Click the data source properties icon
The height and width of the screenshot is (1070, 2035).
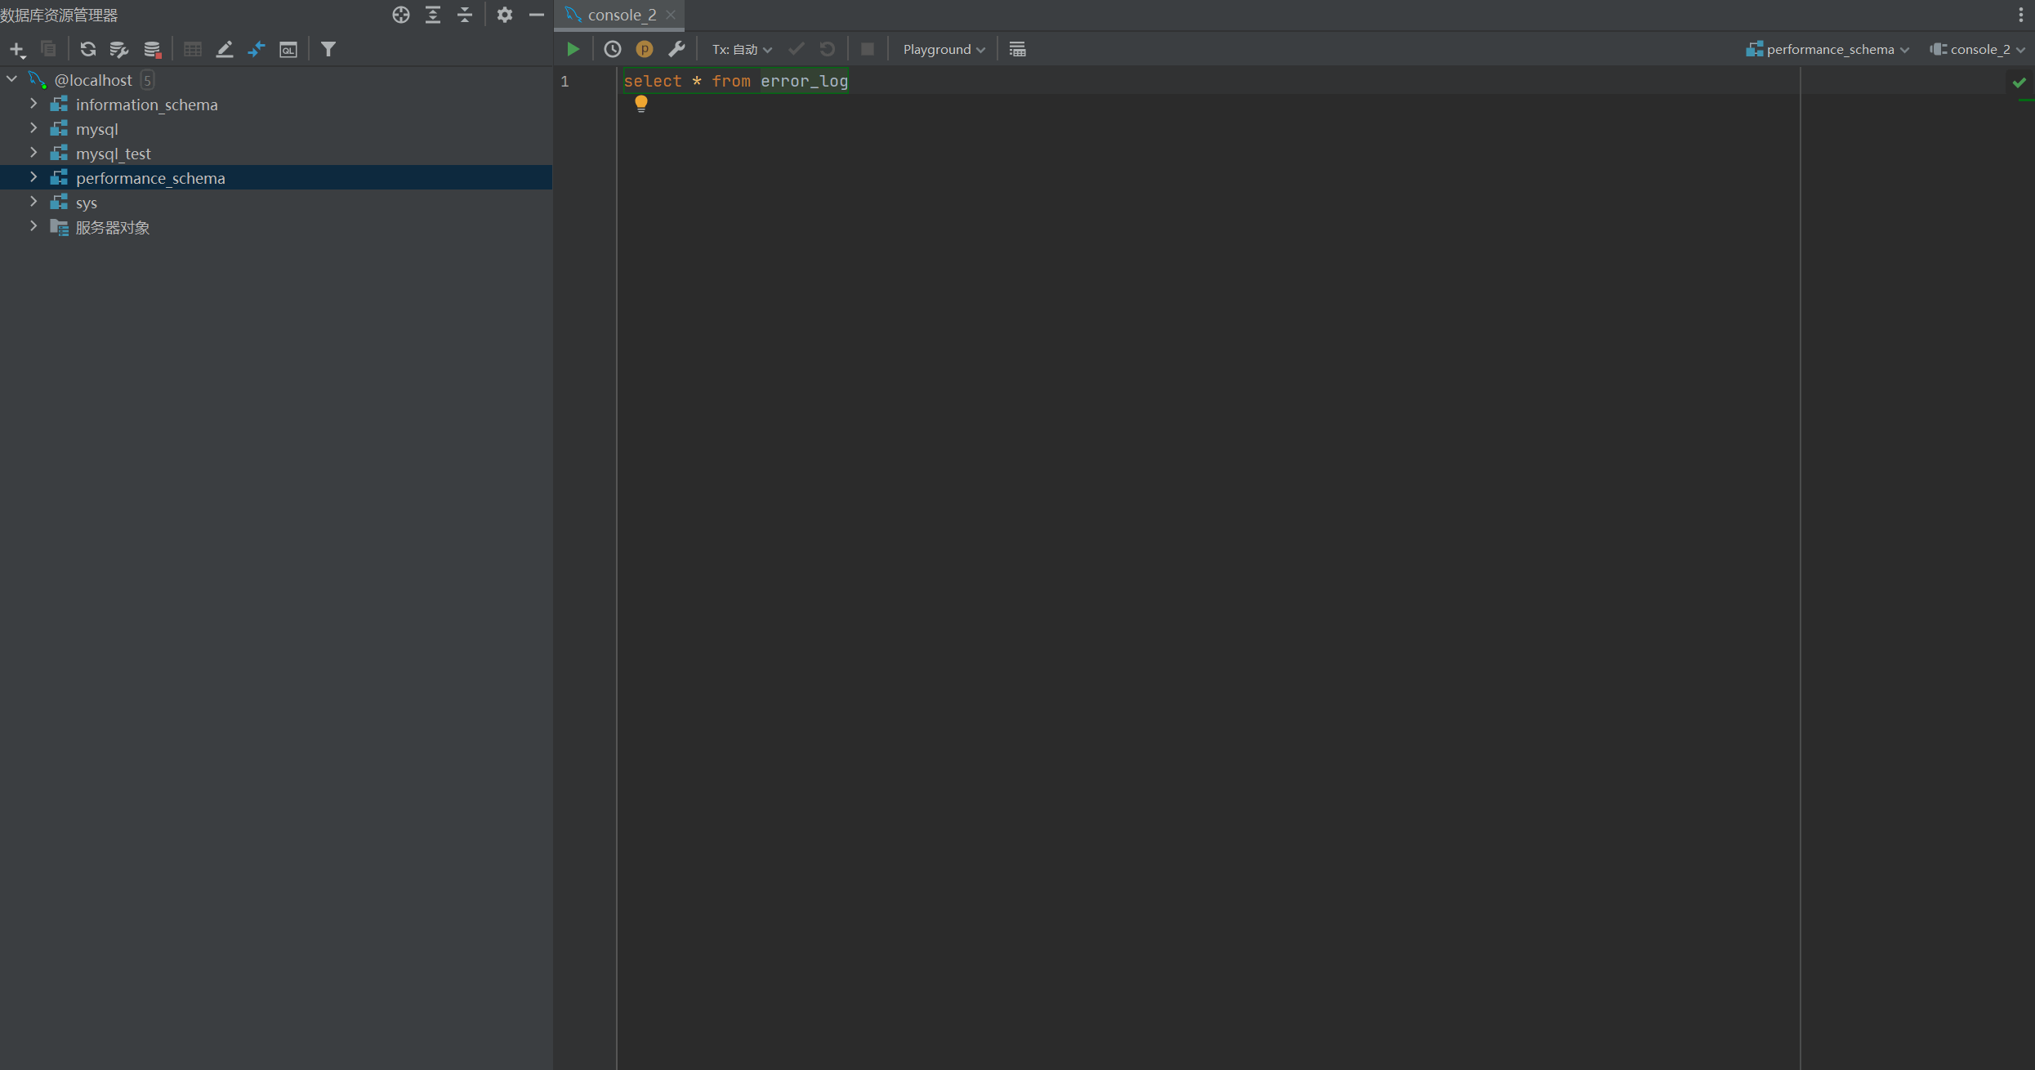(119, 49)
